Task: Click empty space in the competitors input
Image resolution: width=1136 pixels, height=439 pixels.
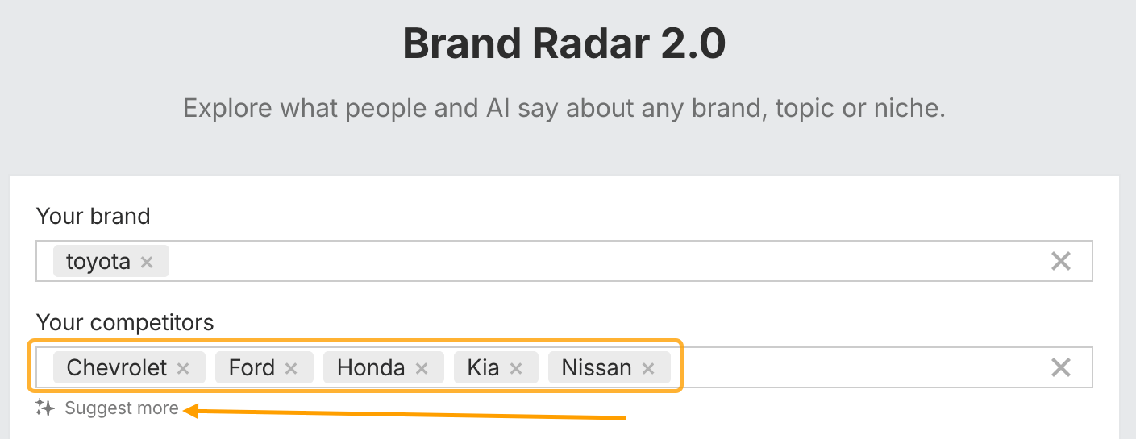Action: (847, 368)
